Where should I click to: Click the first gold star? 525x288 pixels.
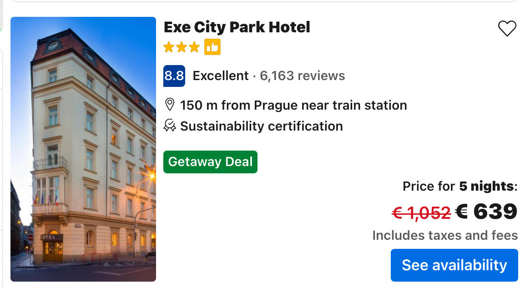click(x=169, y=47)
